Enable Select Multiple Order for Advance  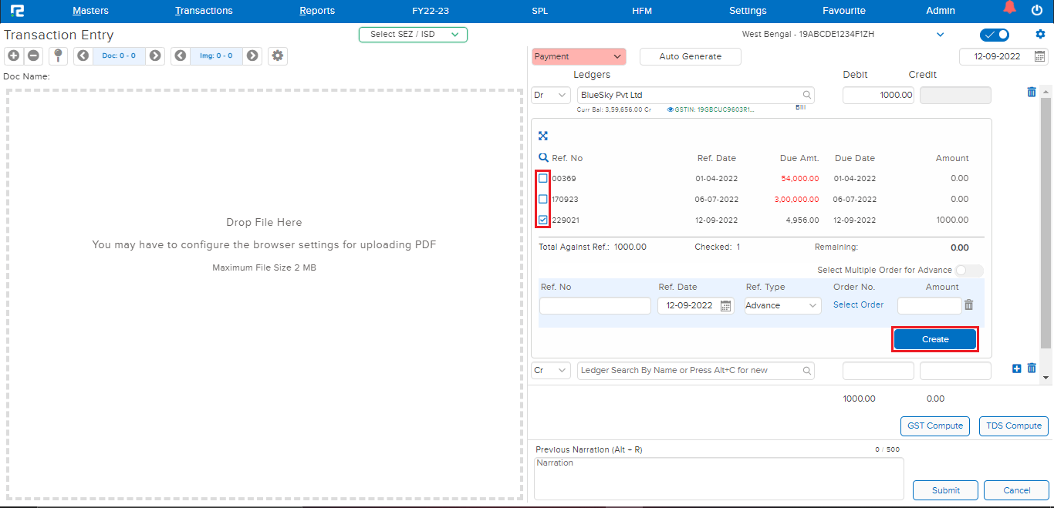(x=968, y=271)
